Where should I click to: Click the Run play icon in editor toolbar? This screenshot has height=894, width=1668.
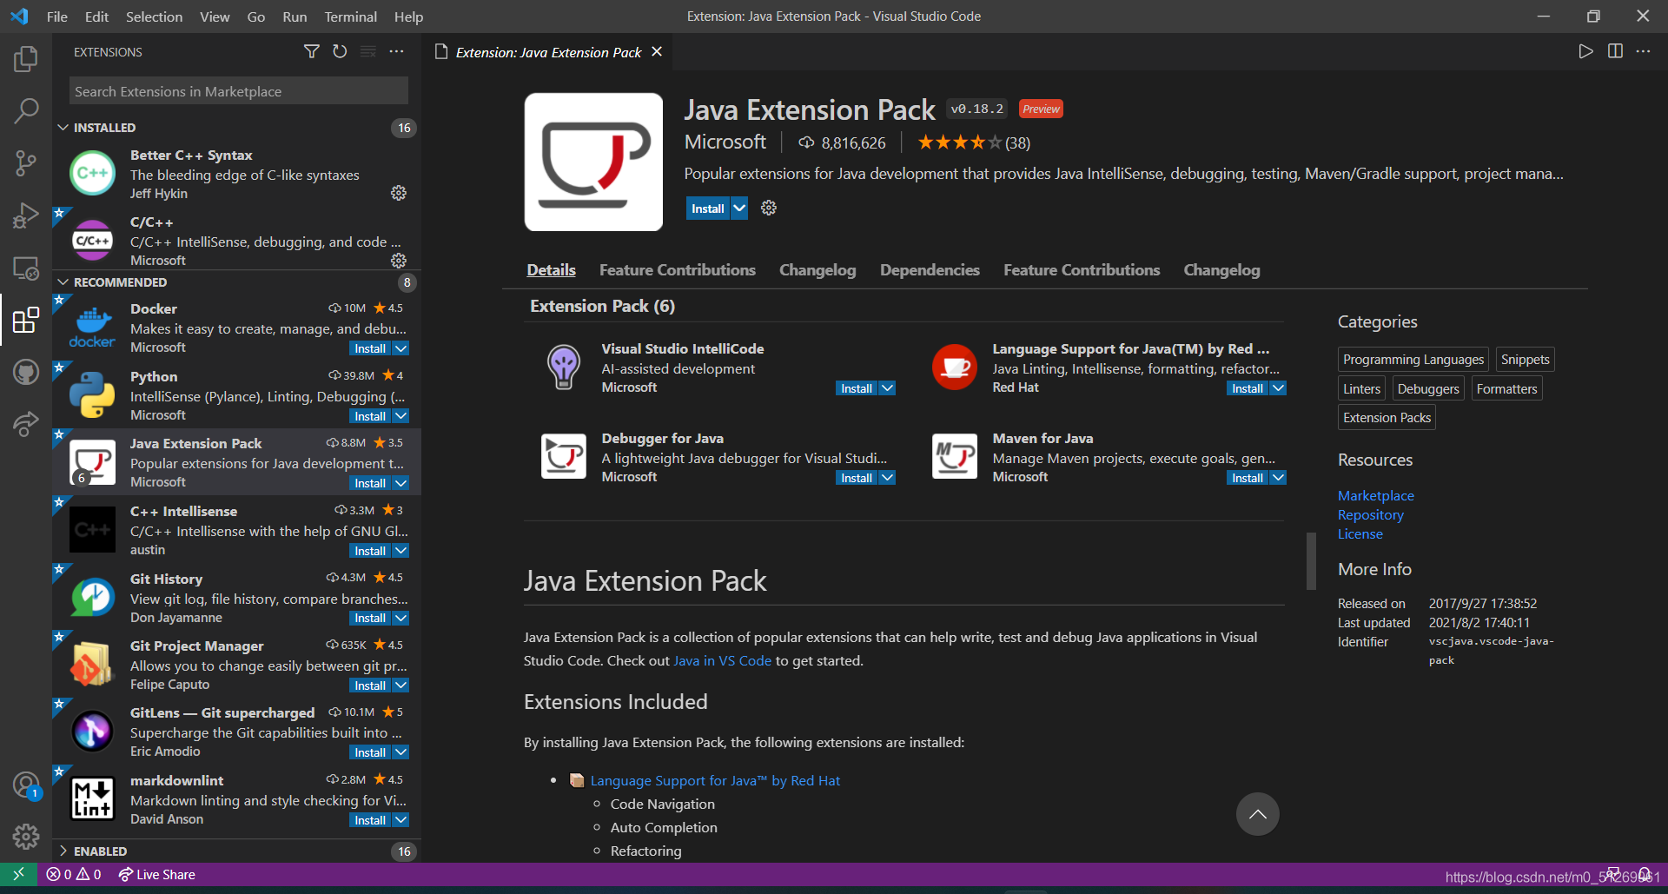click(x=1585, y=51)
